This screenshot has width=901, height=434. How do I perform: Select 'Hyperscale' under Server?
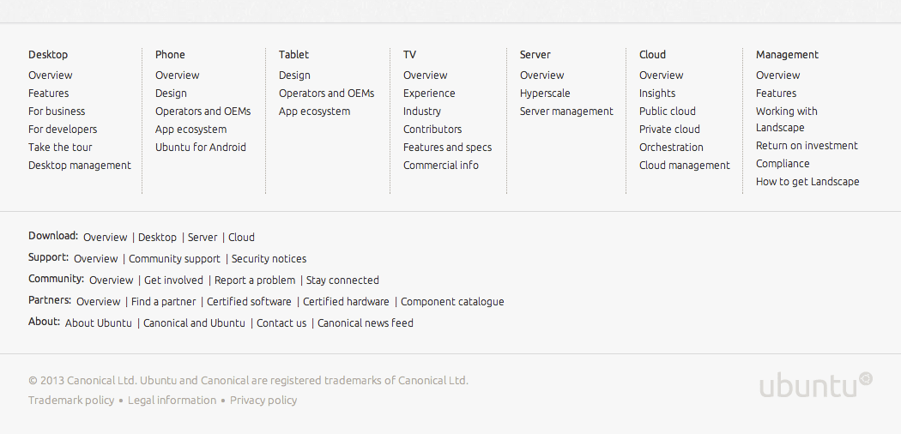545,93
